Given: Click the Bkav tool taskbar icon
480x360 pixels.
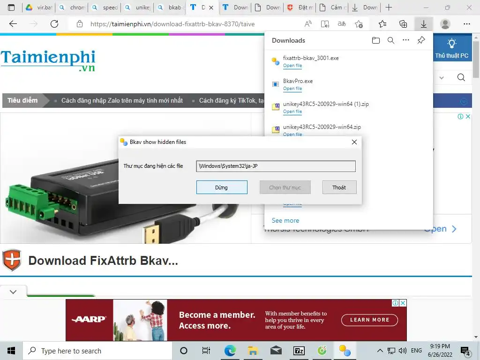Looking at the screenshot, I should [x=345, y=351].
